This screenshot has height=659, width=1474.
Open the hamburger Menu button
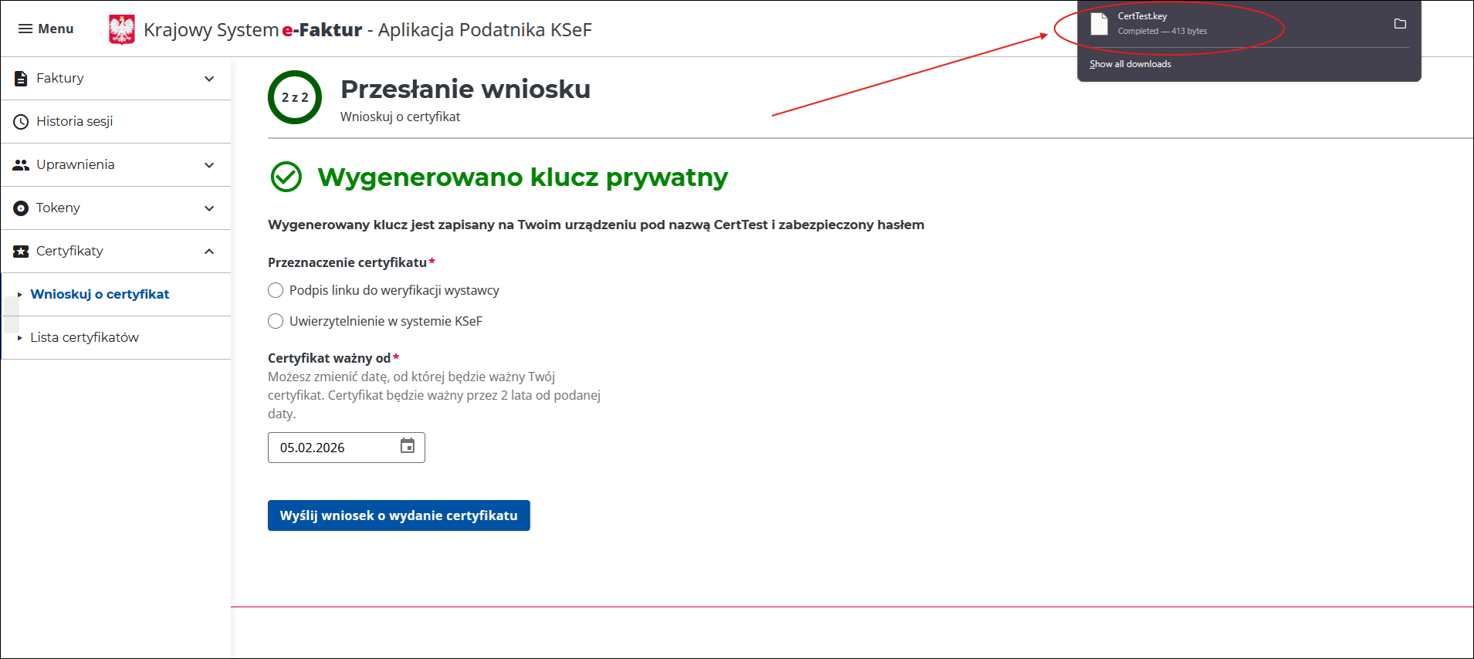tap(46, 29)
